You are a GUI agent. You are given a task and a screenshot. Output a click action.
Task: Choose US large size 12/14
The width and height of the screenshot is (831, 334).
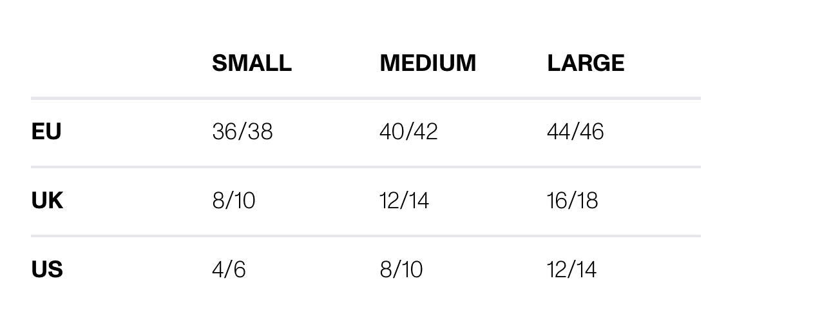click(571, 269)
